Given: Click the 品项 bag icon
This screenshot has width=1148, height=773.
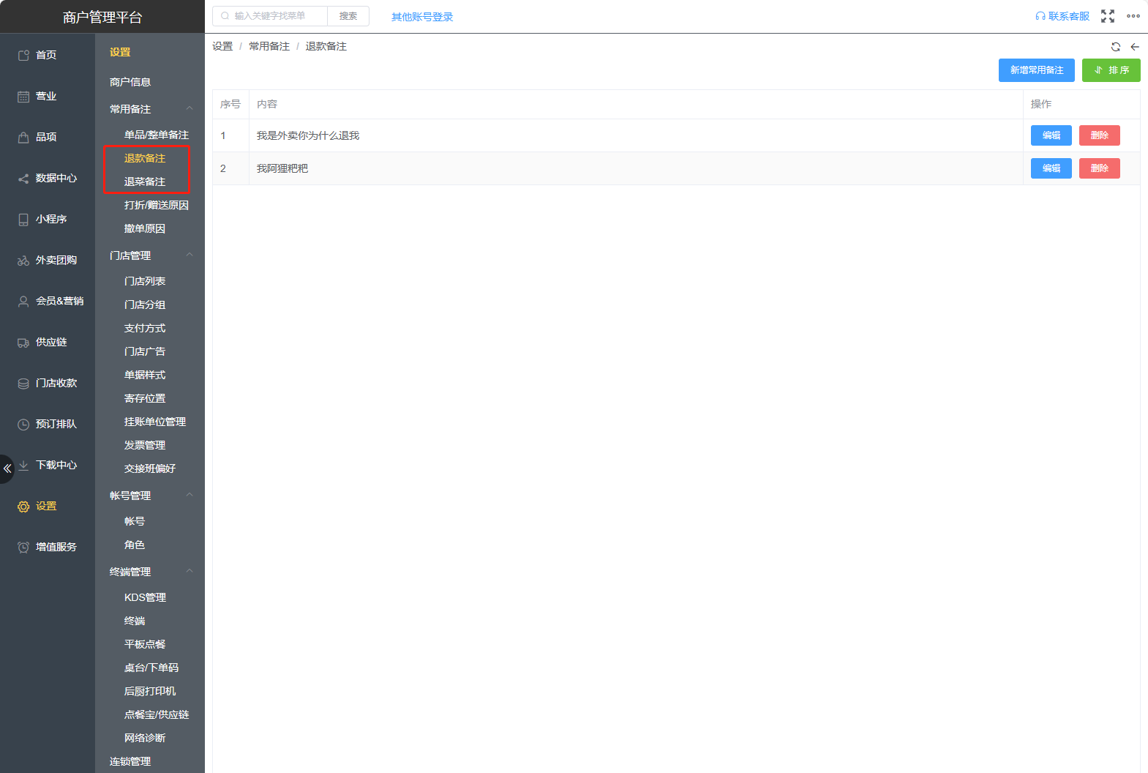Looking at the screenshot, I should pyautogui.click(x=23, y=137).
